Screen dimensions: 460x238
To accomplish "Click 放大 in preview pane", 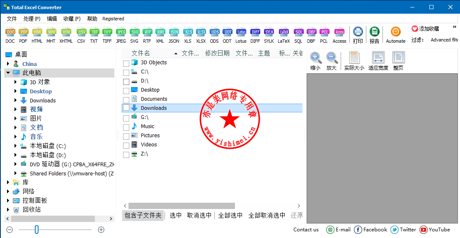I will (332, 61).
